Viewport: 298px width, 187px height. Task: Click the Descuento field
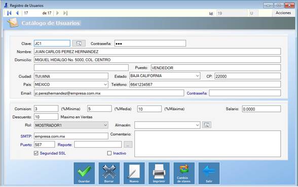click(x=46, y=117)
